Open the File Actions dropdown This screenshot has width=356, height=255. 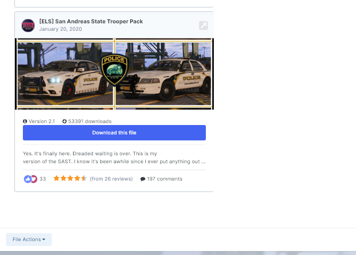[29, 240]
